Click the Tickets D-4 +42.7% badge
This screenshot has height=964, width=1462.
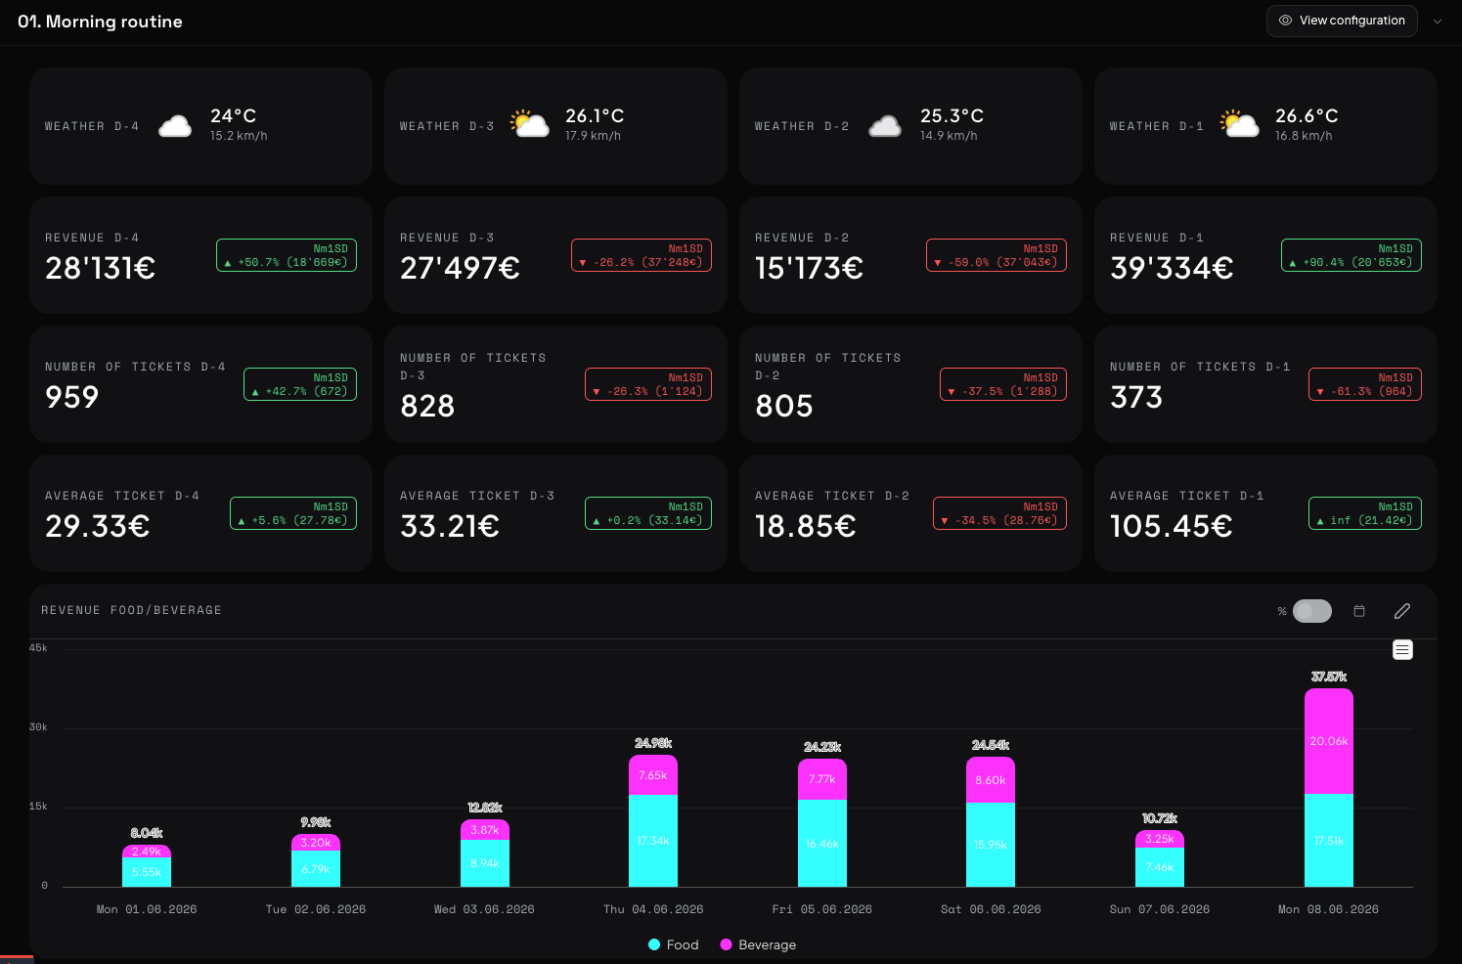tap(300, 384)
